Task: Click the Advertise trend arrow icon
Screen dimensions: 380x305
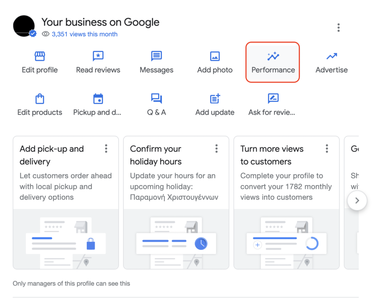Action: 331,56
